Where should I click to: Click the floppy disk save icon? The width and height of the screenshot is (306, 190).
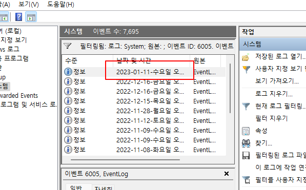tap(246, 156)
